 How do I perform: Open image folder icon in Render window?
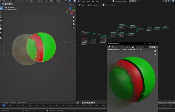point(154,47)
